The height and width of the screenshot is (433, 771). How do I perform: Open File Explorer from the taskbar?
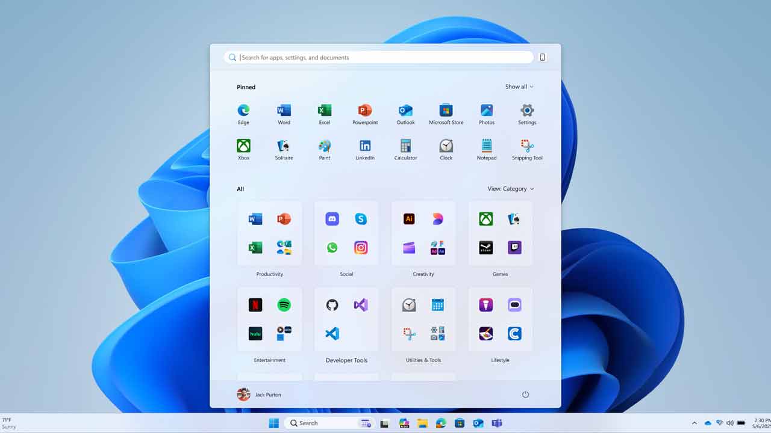point(422,423)
